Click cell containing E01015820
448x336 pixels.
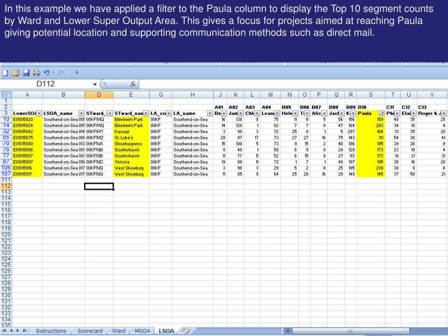click(x=27, y=119)
